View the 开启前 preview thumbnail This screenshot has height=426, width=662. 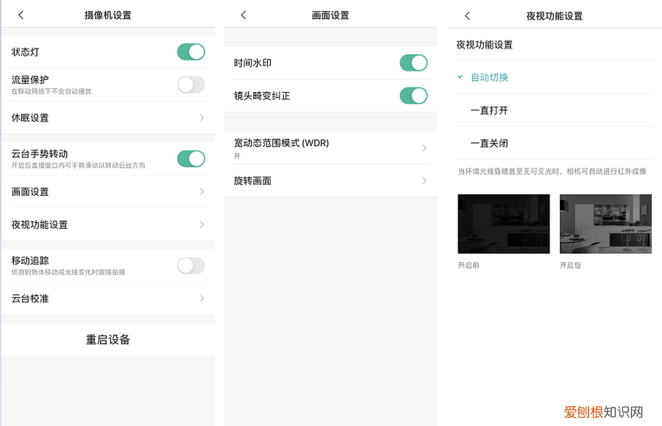503,224
